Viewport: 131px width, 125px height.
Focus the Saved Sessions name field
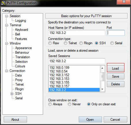(x=77, y=61)
